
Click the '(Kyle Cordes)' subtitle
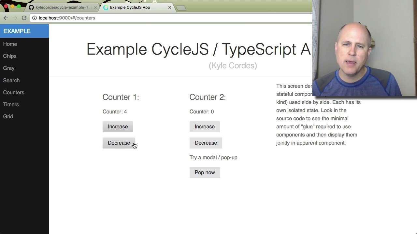pos(233,66)
